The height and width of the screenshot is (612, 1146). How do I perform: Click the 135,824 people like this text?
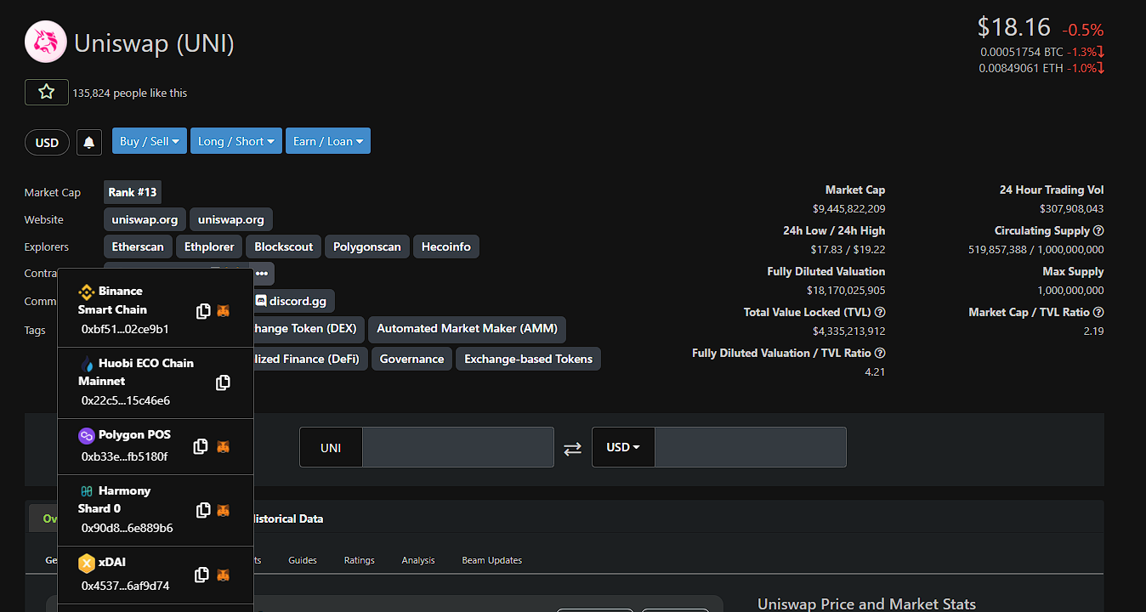click(x=130, y=93)
